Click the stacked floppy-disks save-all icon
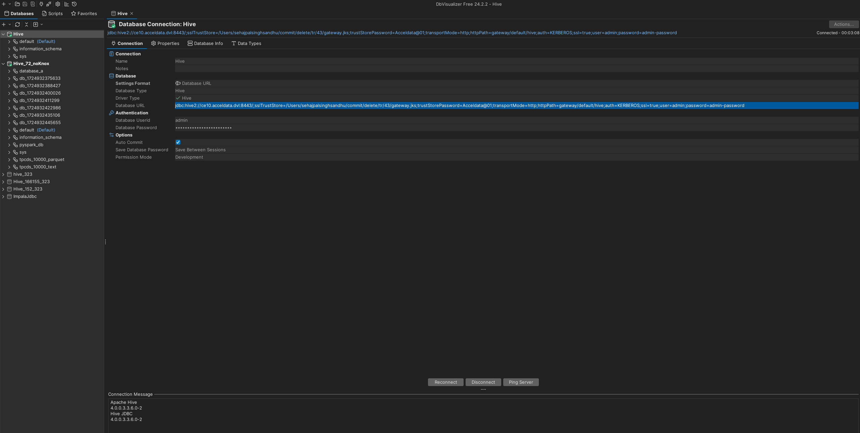Image resolution: width=860 pixels, height=433 pixels. pos(33,4)
